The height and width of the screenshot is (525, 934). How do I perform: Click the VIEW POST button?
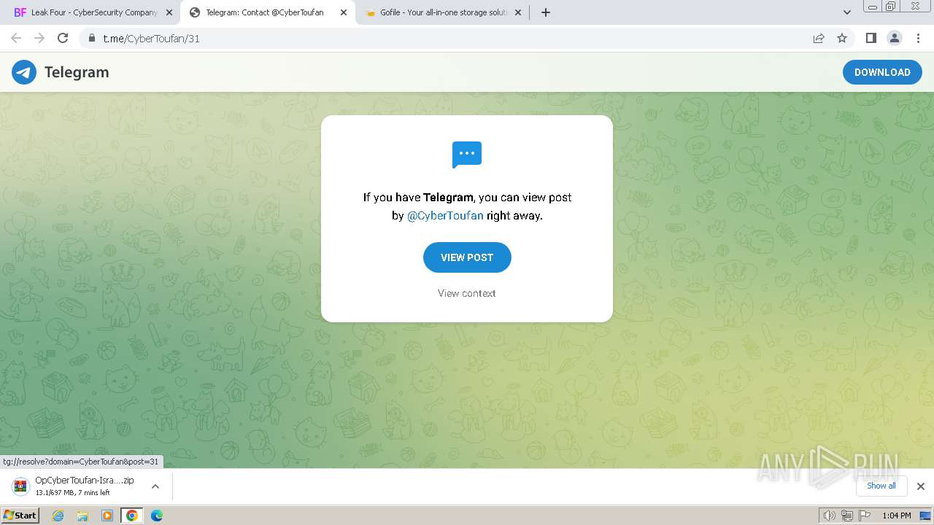[467, 257]
